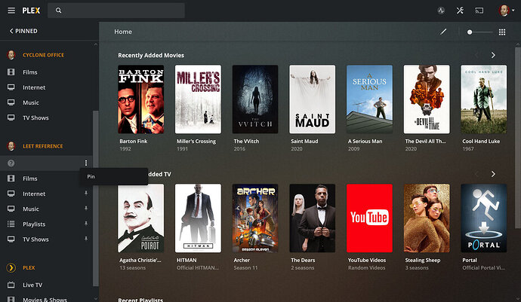Image resolution: width=521 pixels, height=302 pixels.
Task: Open the grid view options icon
Action: 502,32
